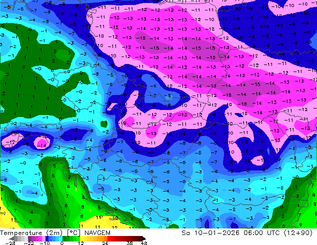The width and height of the screenshot is (317, 245).
Task: Click the dark blue swatch at -10 in legend
Action: coord(47,238)
